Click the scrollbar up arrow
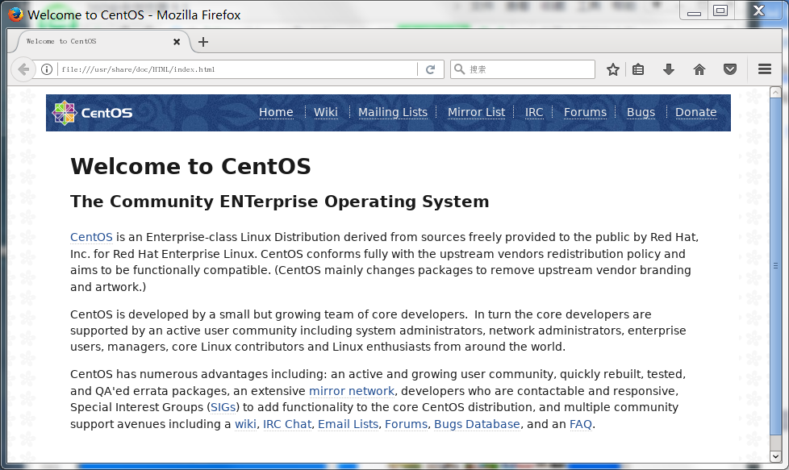789x470 pixels. click(775, 92)
